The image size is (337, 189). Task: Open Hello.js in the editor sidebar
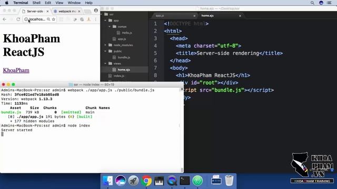(x=127, y=33)
